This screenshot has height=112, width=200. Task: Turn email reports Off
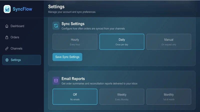click(x=75, y=97)
